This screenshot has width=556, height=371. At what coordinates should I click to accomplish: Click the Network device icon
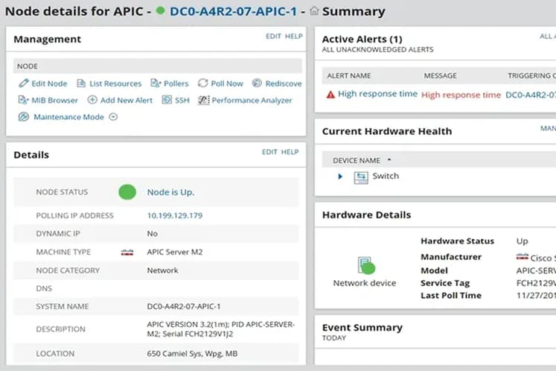click(366, 265)
